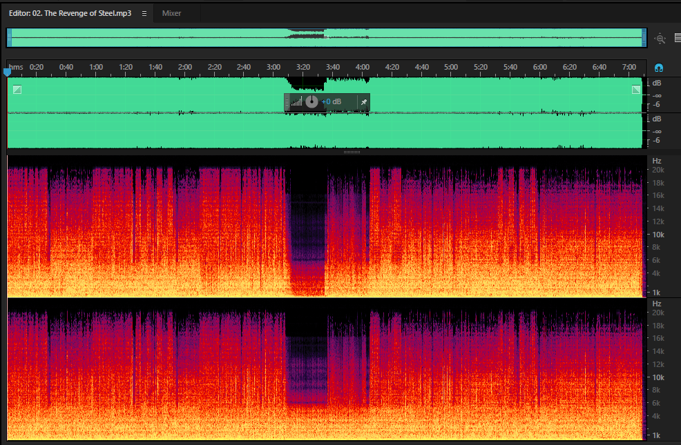Viewport: 681px width, 445px height.
Task: Click the 2:40 mark on the time ruler
Action: click(244, 67)
